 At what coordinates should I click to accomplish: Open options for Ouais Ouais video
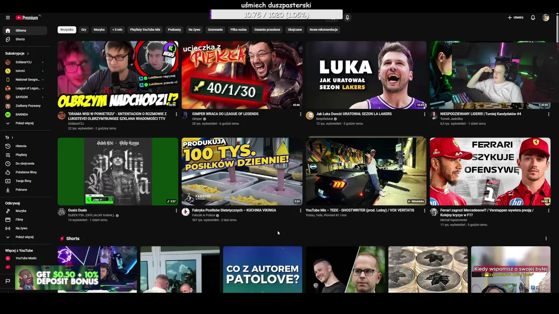[x=176, y=211]
